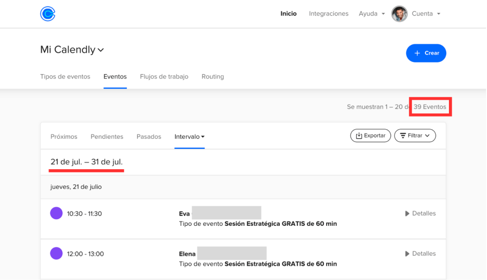The width and height of the screenshot is (487, 280).
Task: Expand Detalles for Elena's event
Action: (420, 253)
